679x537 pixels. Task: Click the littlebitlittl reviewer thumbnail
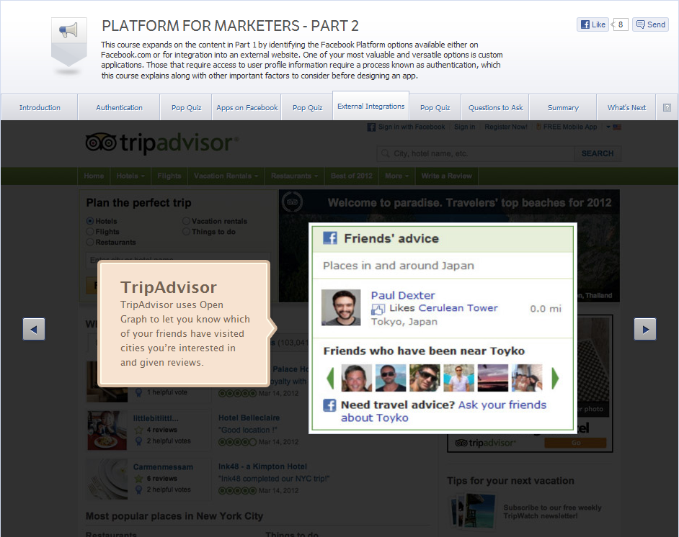pyautogui.click(x=107, y=430)
